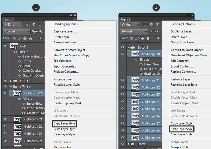Lock transparent pixels in left Layers panel
Image resolution: width=211 pixels, height=149 pixels.
tap(14, 39)
